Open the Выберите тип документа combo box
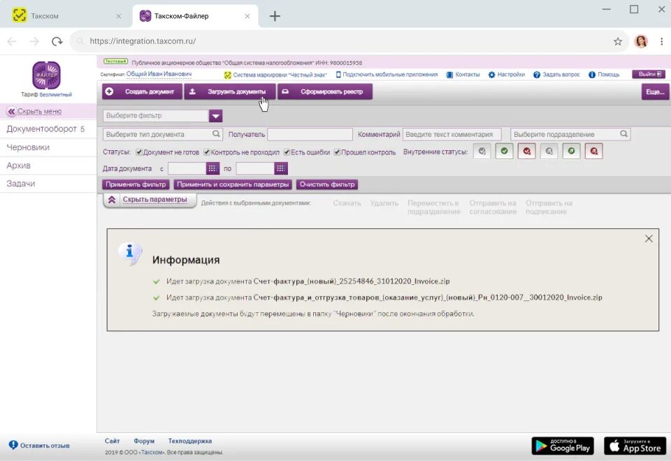The width and height of the screenshot is (671, 461). (x=163, y=134)
